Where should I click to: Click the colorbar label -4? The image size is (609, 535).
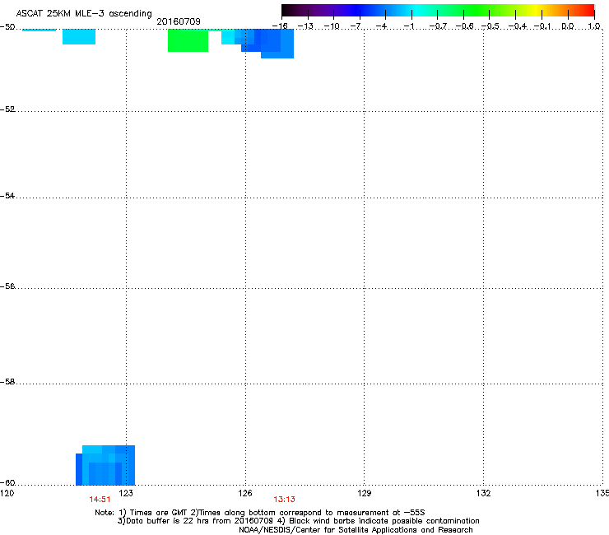tap(382, 26)
